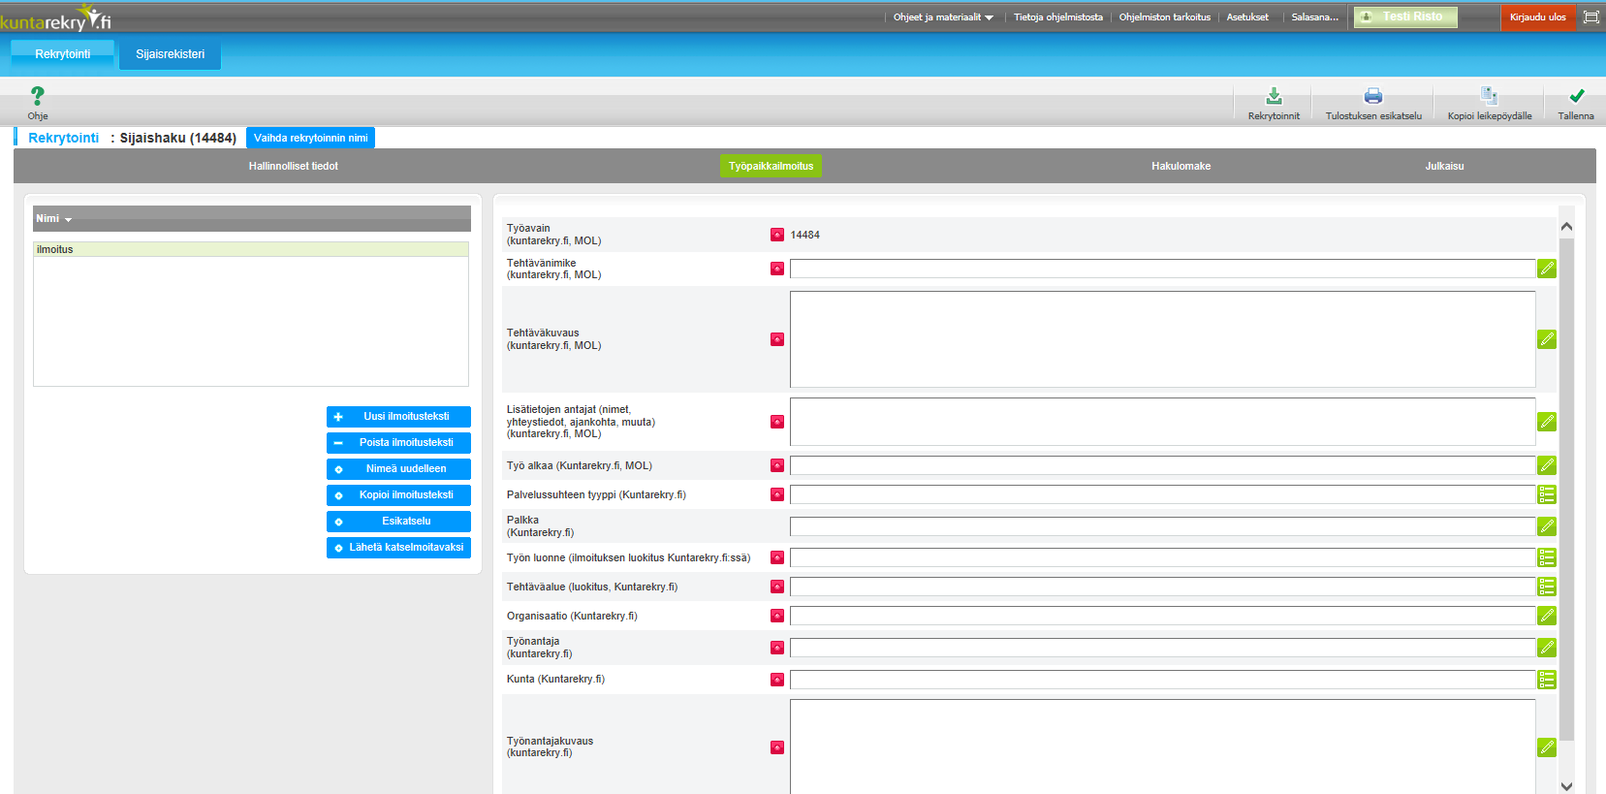The width and height of the screenshot is (1606, 794).
Task: Click Kopioi leikepöydälle clipboard icon
Action: point(1490,96)
